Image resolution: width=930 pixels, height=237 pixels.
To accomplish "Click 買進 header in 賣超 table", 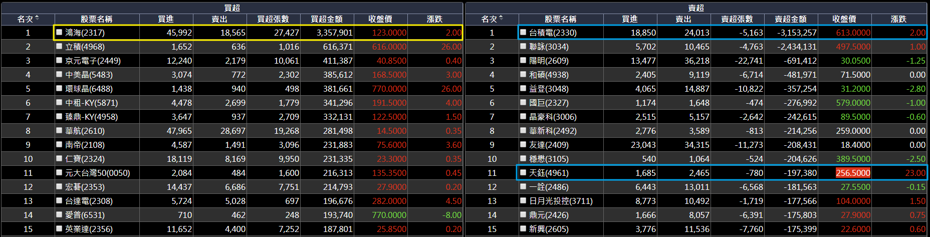I will pyautogui.click(x=630, y=19).
